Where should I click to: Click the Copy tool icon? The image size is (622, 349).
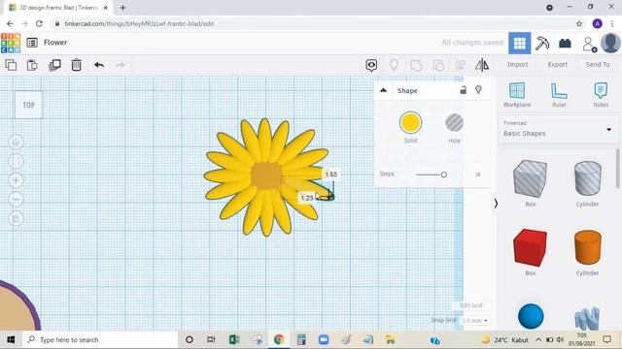click(11, 65)
